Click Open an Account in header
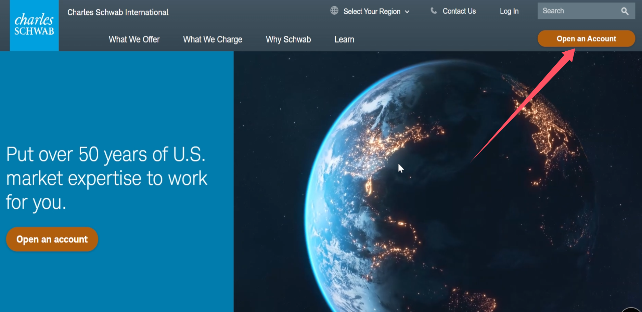642x312 pixels. (x=586, y=39)
